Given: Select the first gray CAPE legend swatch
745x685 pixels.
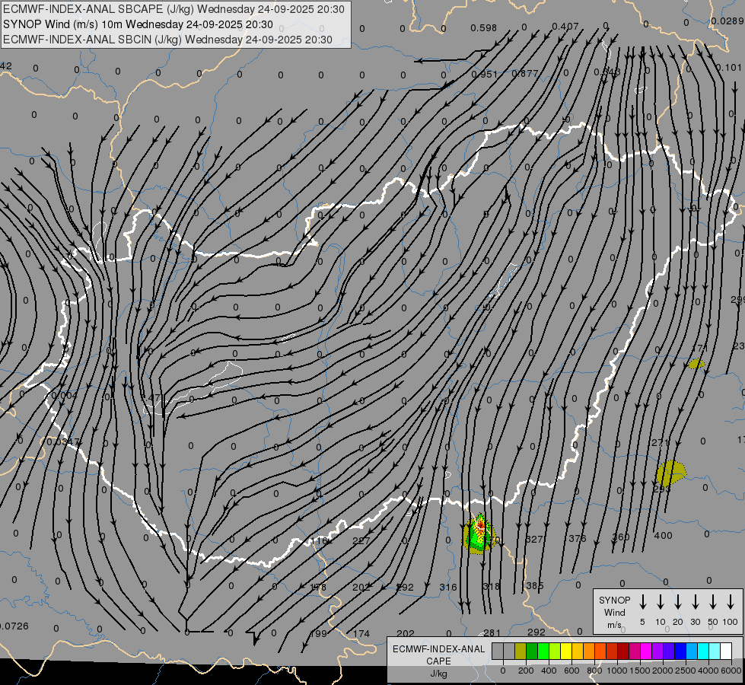Looking at the screenshot, I should pyautogui.click(x=498, y=651).
